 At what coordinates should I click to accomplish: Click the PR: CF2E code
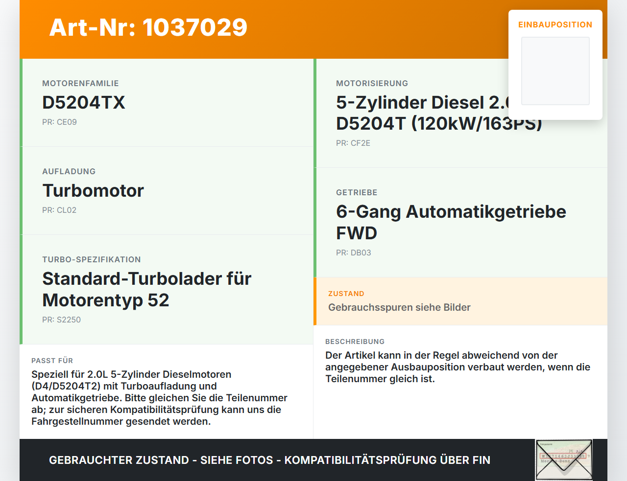point(353,143)
